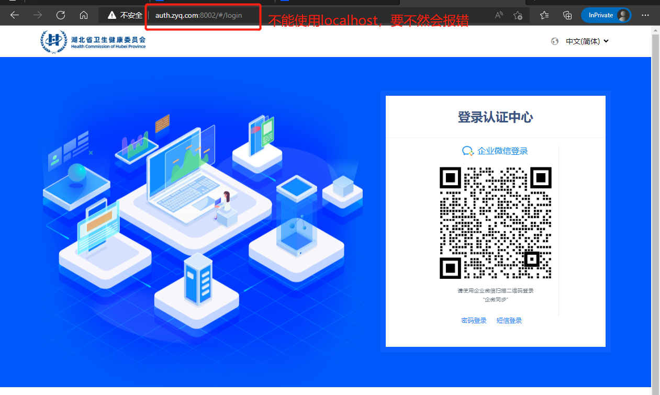Reload the page with the refresh icon

61,15
